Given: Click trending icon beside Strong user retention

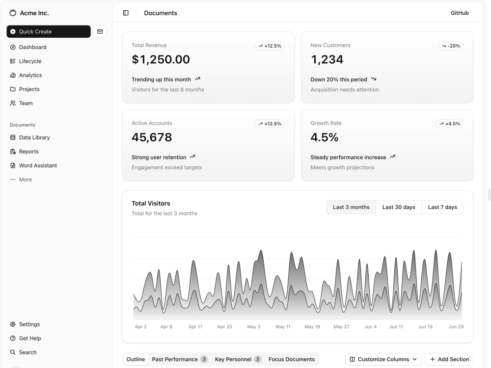Looking at the screenshot, I should point(192,157).
